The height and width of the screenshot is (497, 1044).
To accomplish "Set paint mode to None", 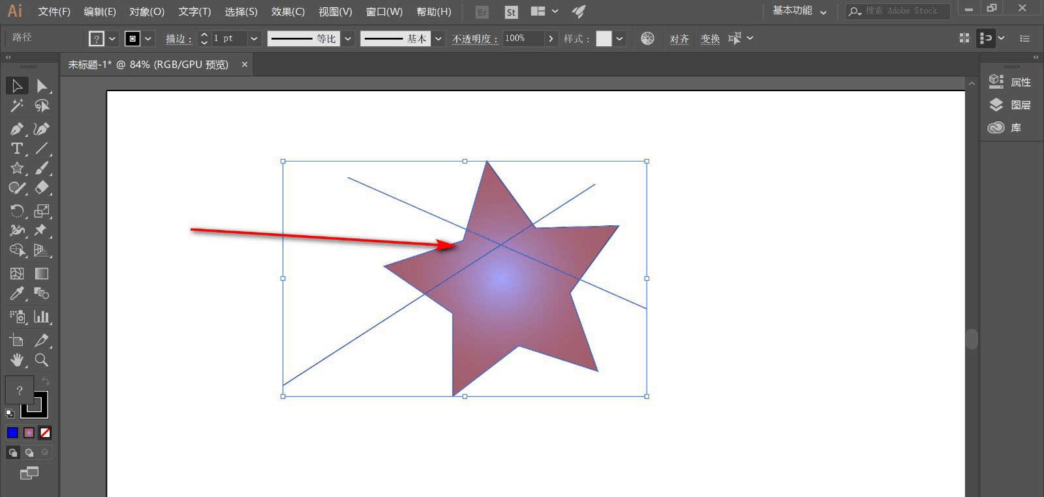I will click(45, 433).
